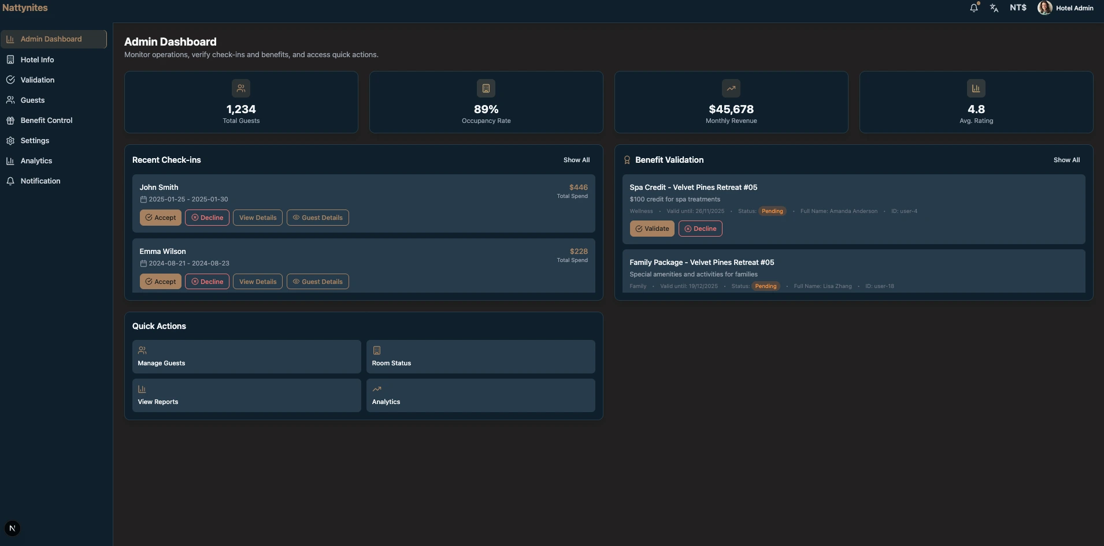
Task: Decline Emma Wilson's check-in
Action: 207,282
